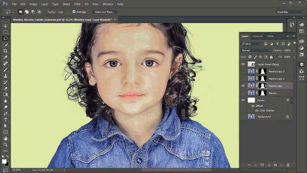Toggle the Anti-alias checkbox
307x173 pixels.
click(x=74, y=12)
